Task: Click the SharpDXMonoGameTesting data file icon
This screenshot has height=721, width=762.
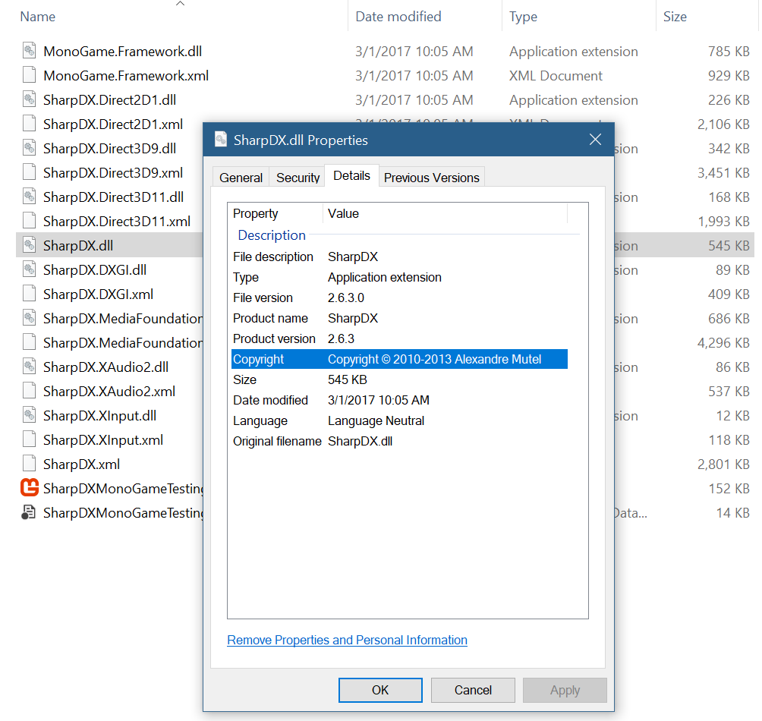Action: click(x=29, y=512)
